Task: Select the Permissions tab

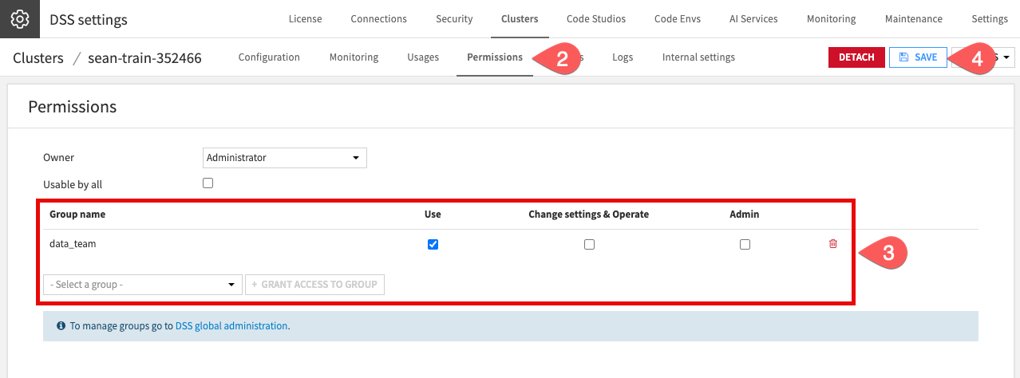Action: pos(495,57)
